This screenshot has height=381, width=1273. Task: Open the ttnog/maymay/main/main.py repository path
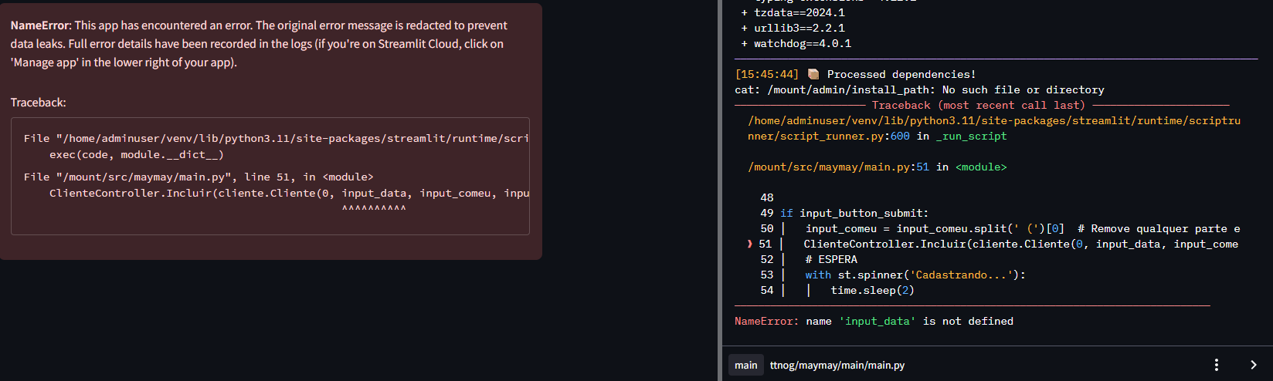click(837, 365)
